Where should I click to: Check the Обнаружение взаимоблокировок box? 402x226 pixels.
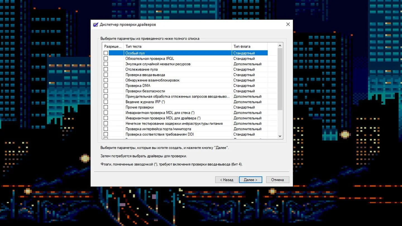click(106, 80)
